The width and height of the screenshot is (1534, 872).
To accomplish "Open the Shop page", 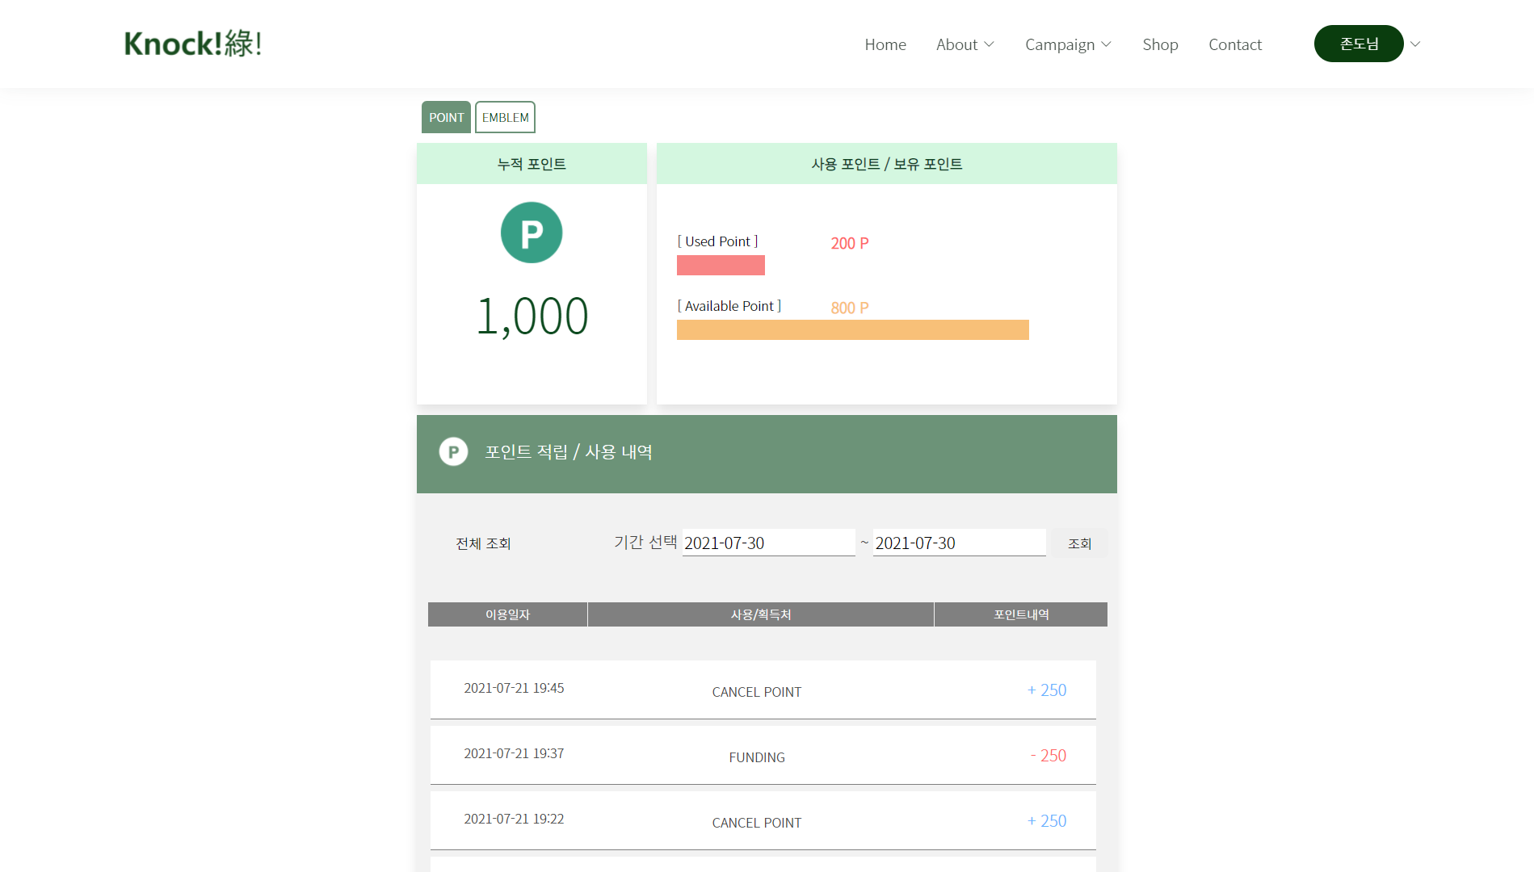I will pos(1160,44).
